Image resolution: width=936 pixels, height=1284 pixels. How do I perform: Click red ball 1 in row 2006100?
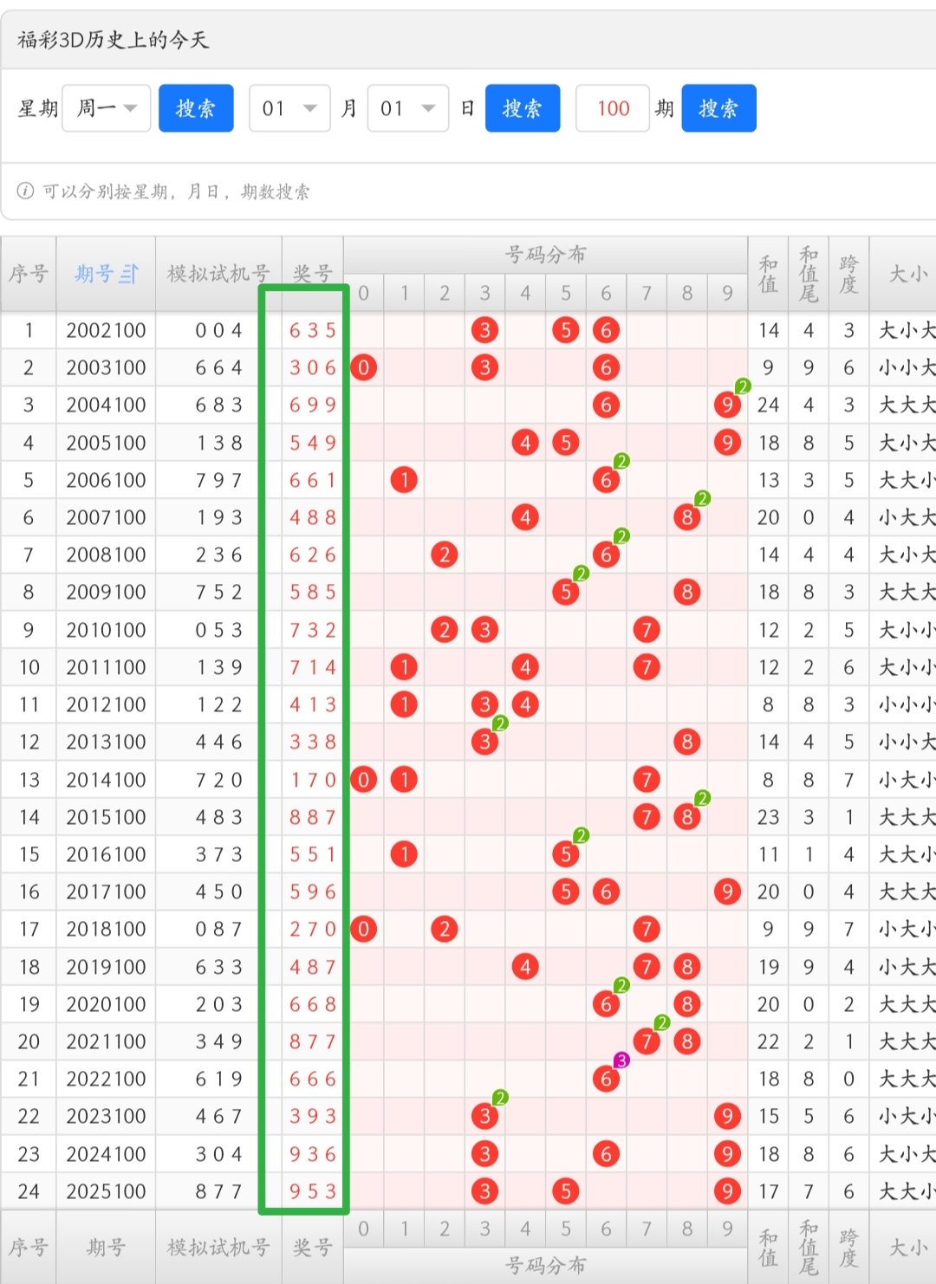point(404,480)
